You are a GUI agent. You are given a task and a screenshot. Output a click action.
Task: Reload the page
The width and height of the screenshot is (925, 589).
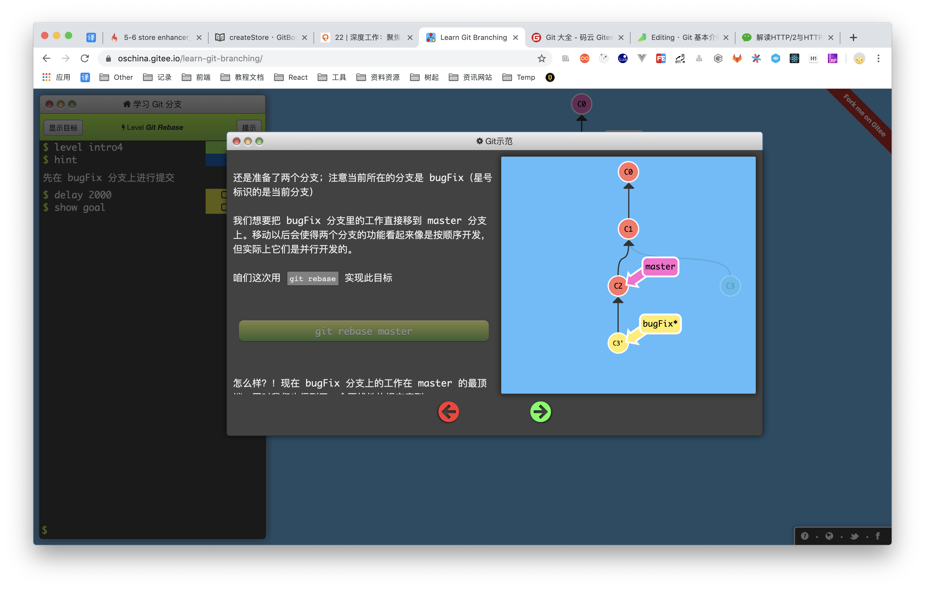(x=85, y=58)
